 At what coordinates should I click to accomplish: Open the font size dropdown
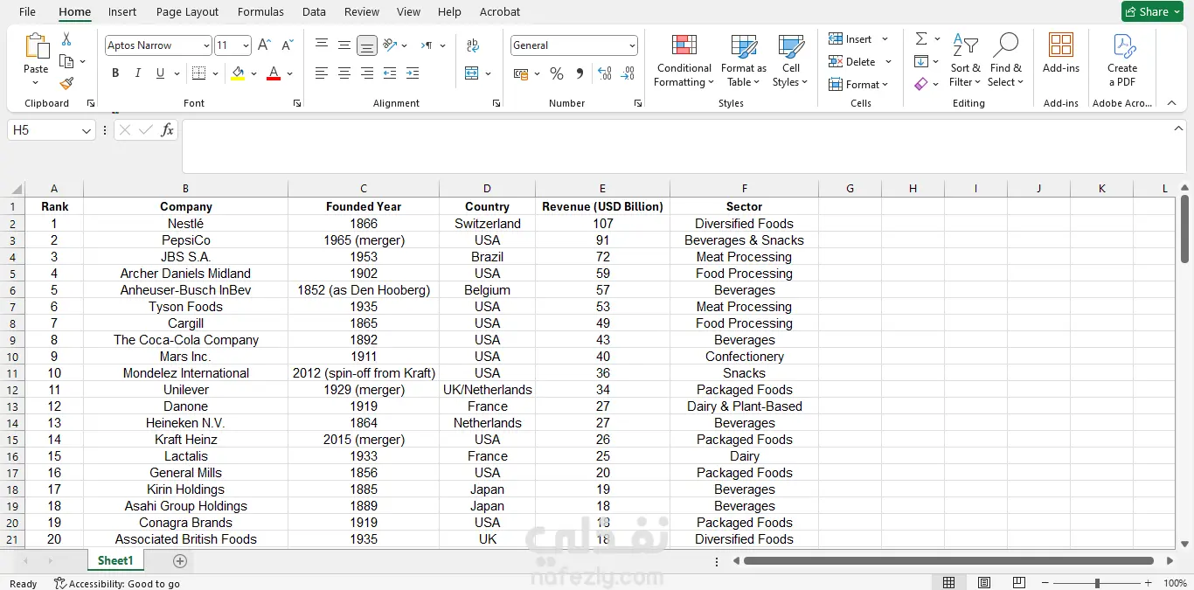tap(246, 45)
